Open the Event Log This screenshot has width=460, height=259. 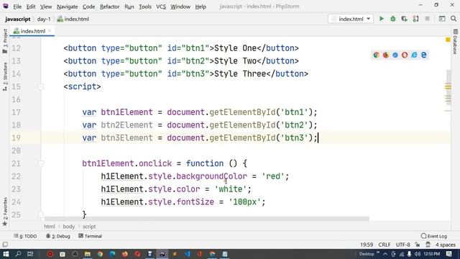tap(434, 236)
